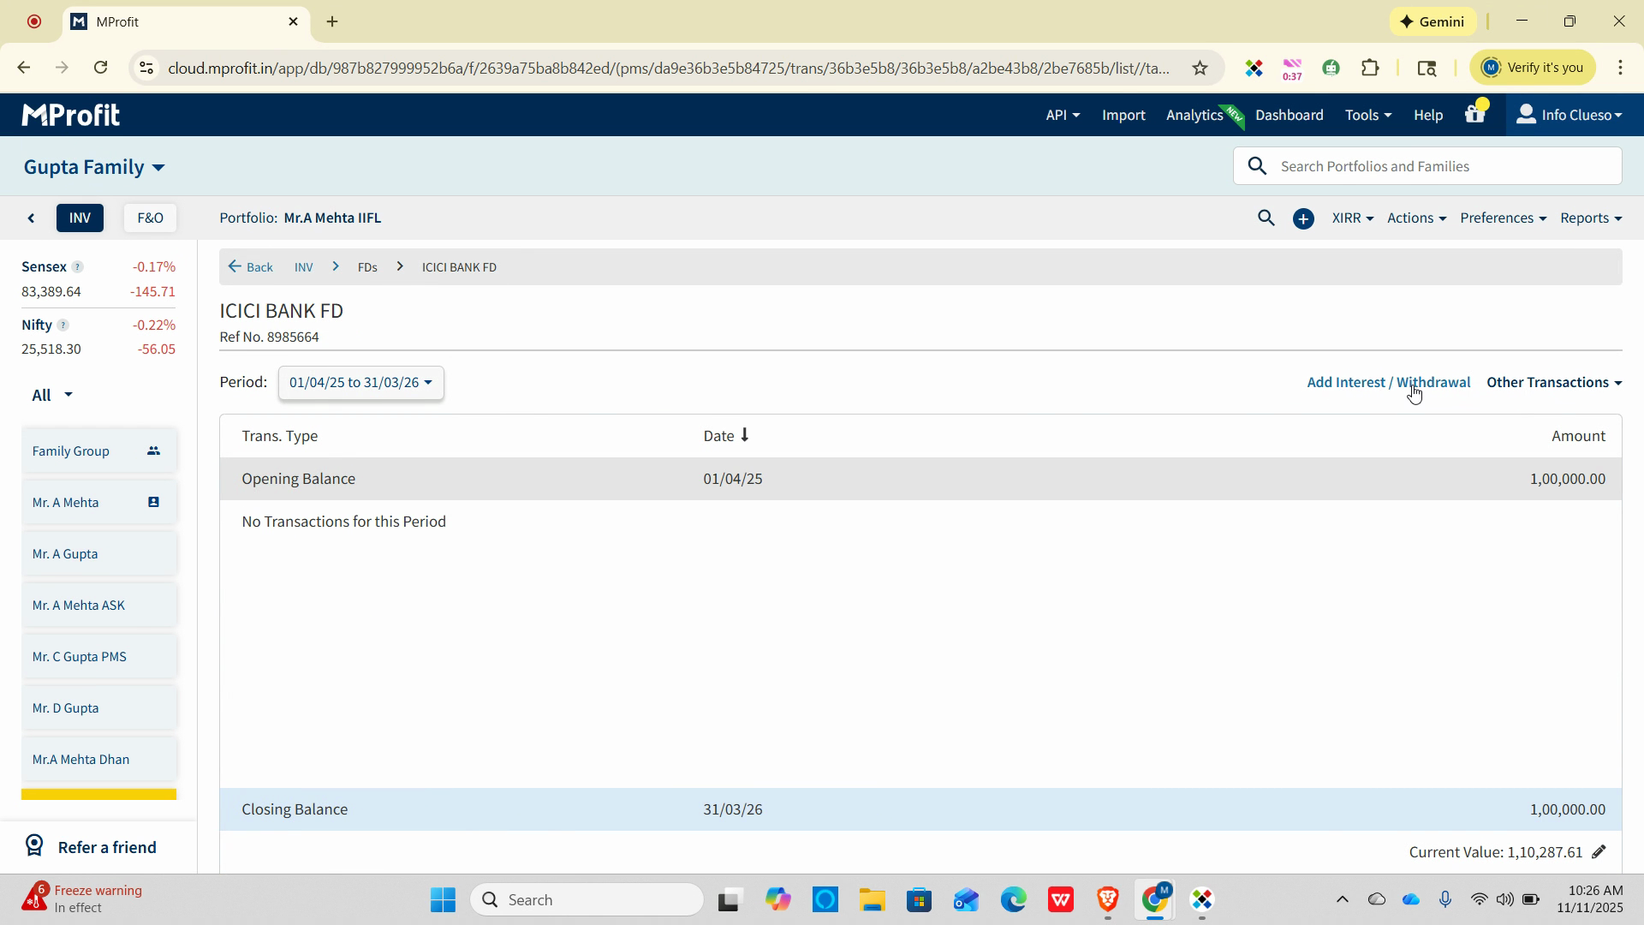Select the INV toggle button
Screen dimensions: 1644x925
(80, 218)
